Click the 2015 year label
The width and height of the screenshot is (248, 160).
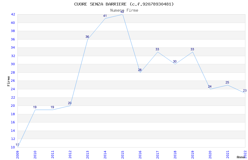tap(123, 154)
